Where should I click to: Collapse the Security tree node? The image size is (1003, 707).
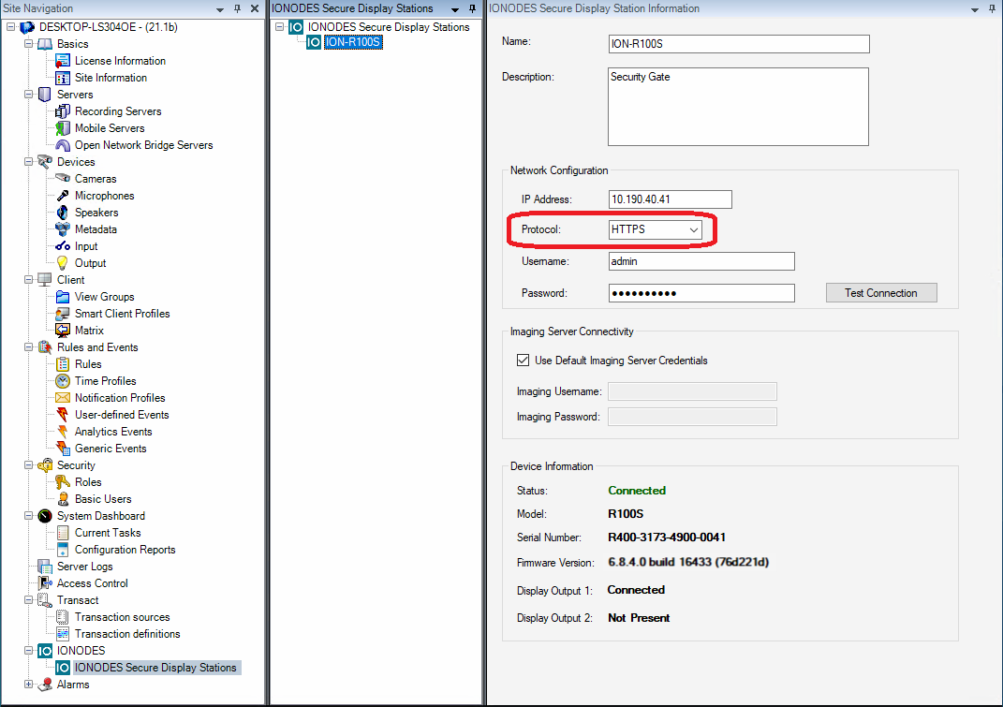[29, 465]
